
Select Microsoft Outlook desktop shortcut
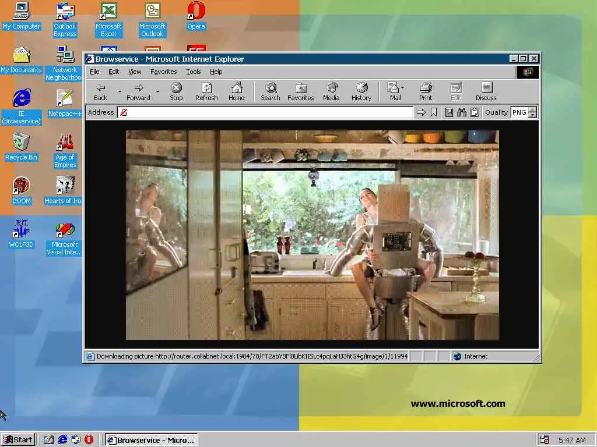tap(152, 20)
